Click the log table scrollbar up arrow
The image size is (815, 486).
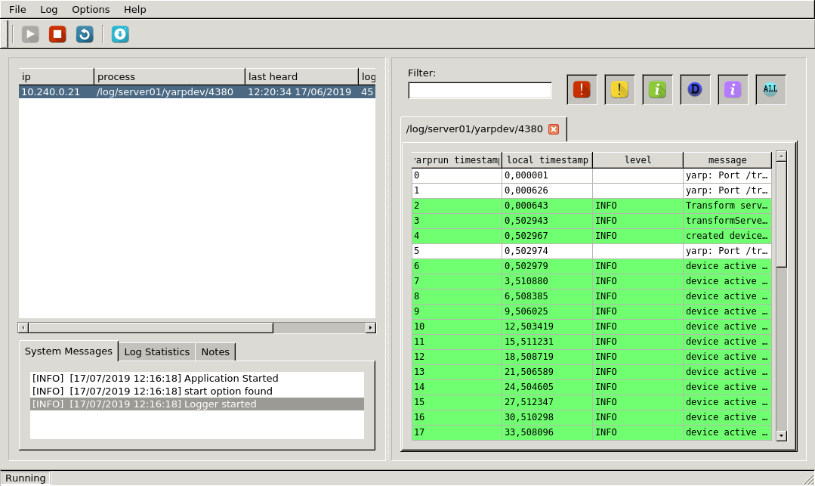point(781,156)
